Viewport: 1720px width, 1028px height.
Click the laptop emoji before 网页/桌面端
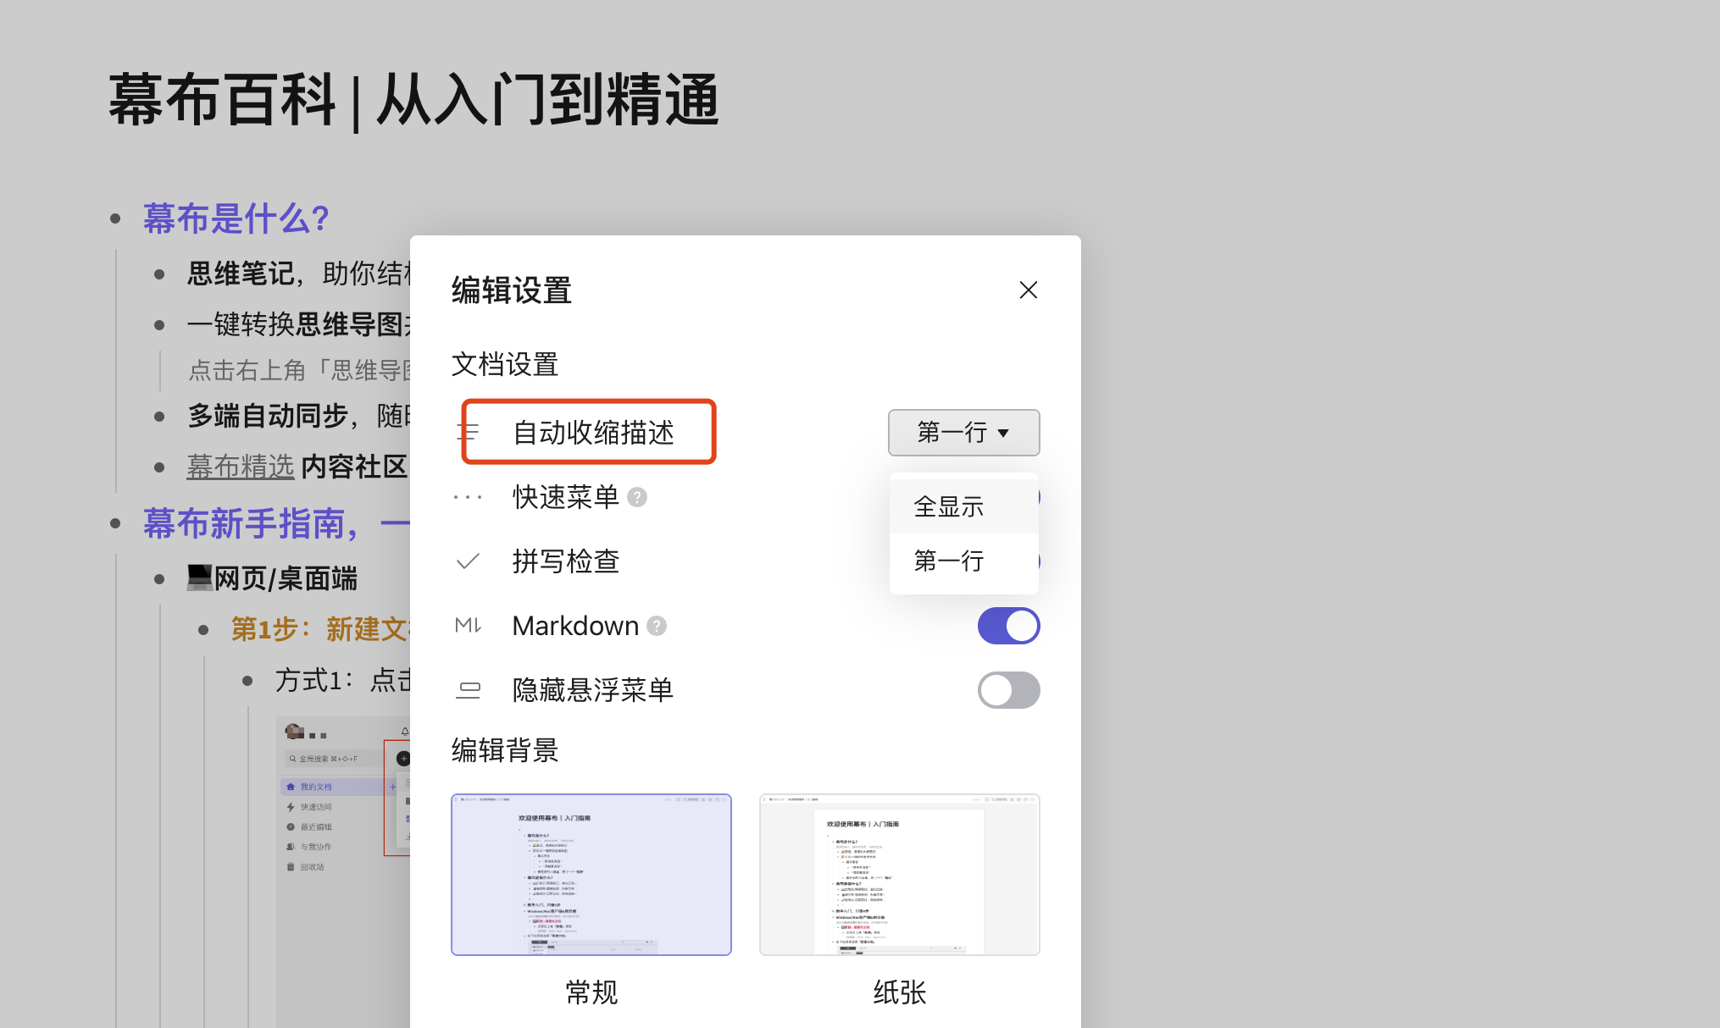coord(200,578)
